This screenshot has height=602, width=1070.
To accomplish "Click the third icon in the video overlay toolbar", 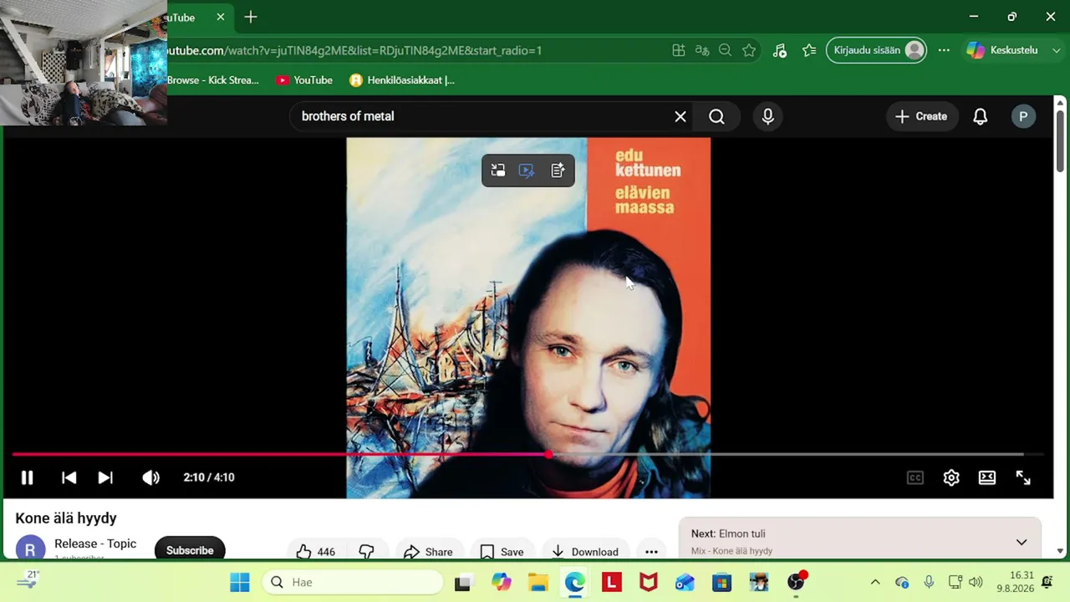I will 558,171.
